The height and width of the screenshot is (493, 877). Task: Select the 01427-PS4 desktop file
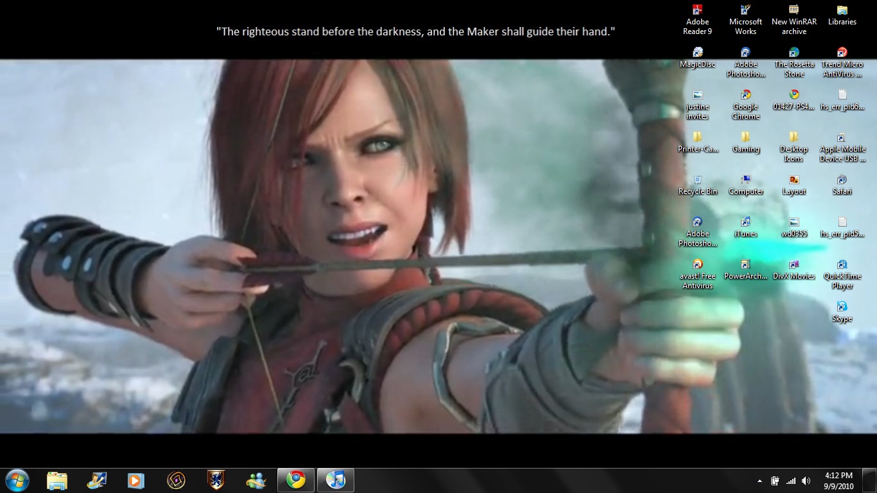tap(794, 99)
